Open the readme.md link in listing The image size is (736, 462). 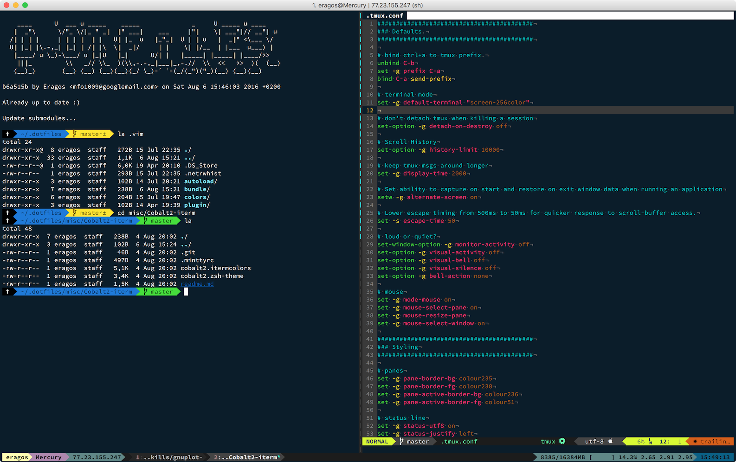click(197, 284)
